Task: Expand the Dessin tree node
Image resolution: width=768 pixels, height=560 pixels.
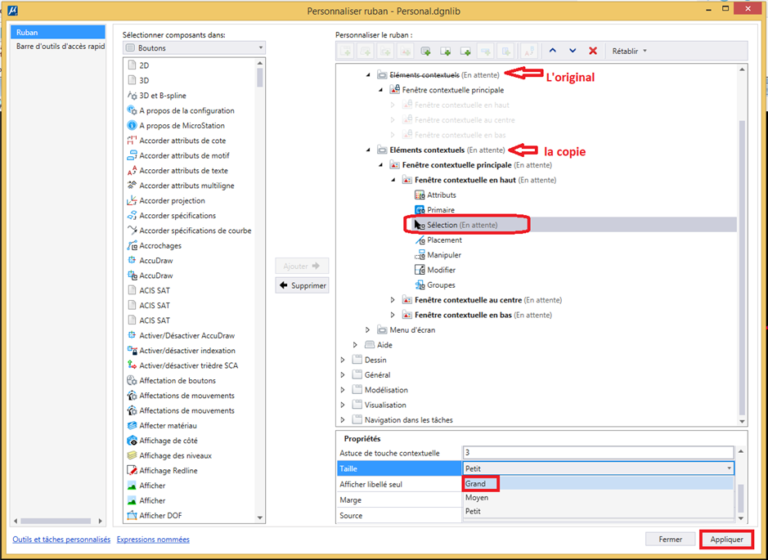Action: (342, 359)
